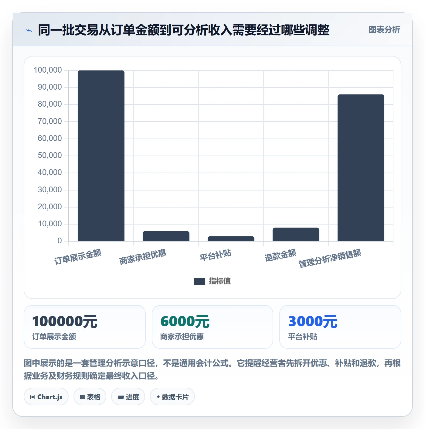Click the y-axis value 100,000

(x=48, y=70)
